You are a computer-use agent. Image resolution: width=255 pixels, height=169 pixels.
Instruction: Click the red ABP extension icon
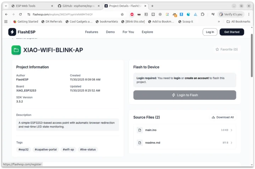click(x=132, y=14)
